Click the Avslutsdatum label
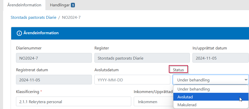The height and width of the screenshot is (109, 249). [107, 70]
